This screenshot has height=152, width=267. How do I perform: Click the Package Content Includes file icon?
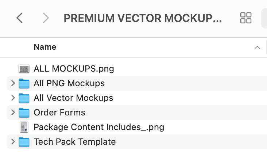pyautogui.click(x=24, y=127)
